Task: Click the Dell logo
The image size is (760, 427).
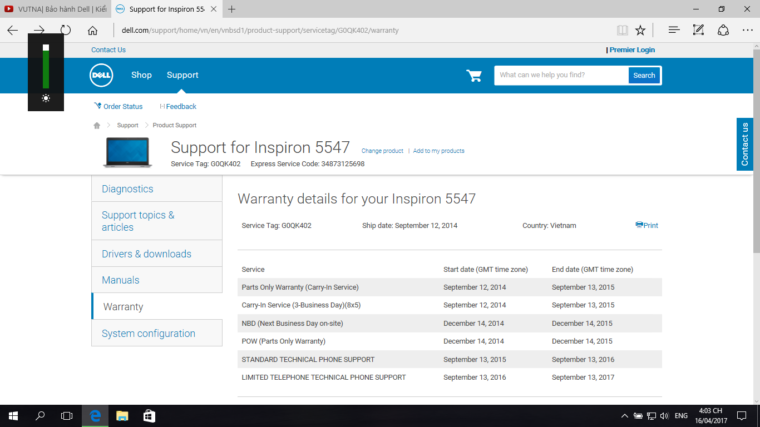Action: 101,75
